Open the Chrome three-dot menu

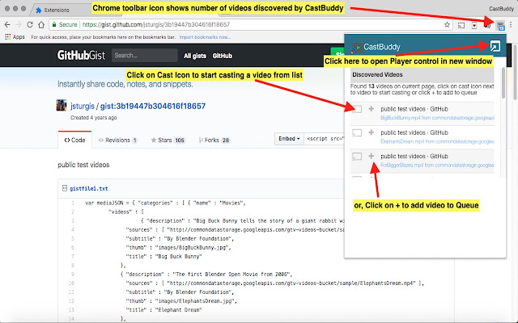coord(511,25)
